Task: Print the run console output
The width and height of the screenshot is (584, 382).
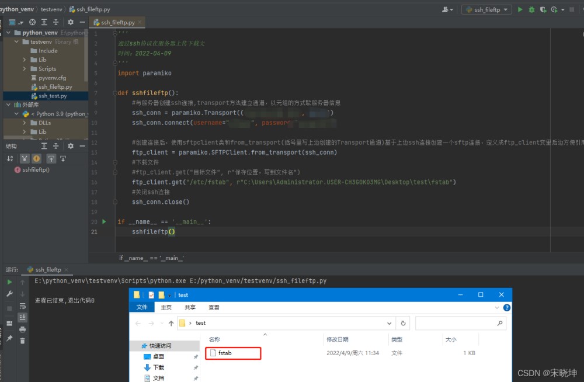Action: [x=23, y=329]
